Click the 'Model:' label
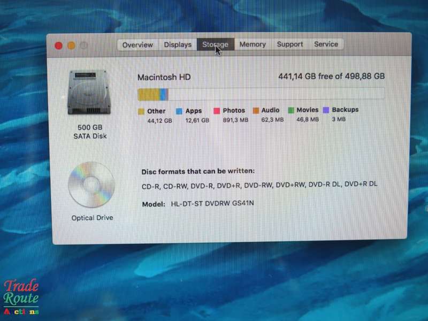 154,204
